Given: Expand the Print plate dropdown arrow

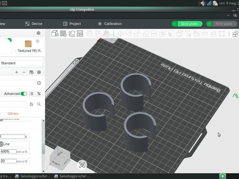Looking at the screenshot, I should point(209,24).
